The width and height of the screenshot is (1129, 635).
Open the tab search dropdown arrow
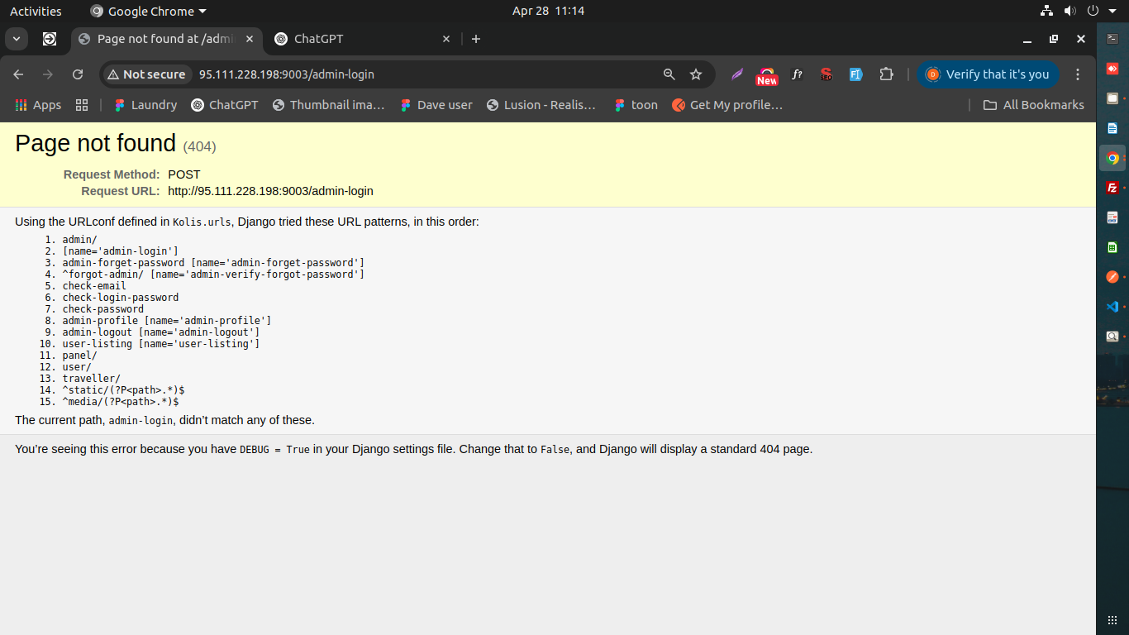point(16,39)
